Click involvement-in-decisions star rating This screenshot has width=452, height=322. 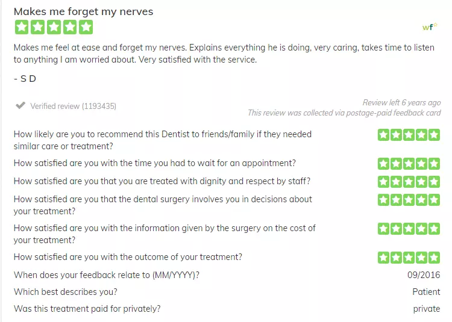409,200
